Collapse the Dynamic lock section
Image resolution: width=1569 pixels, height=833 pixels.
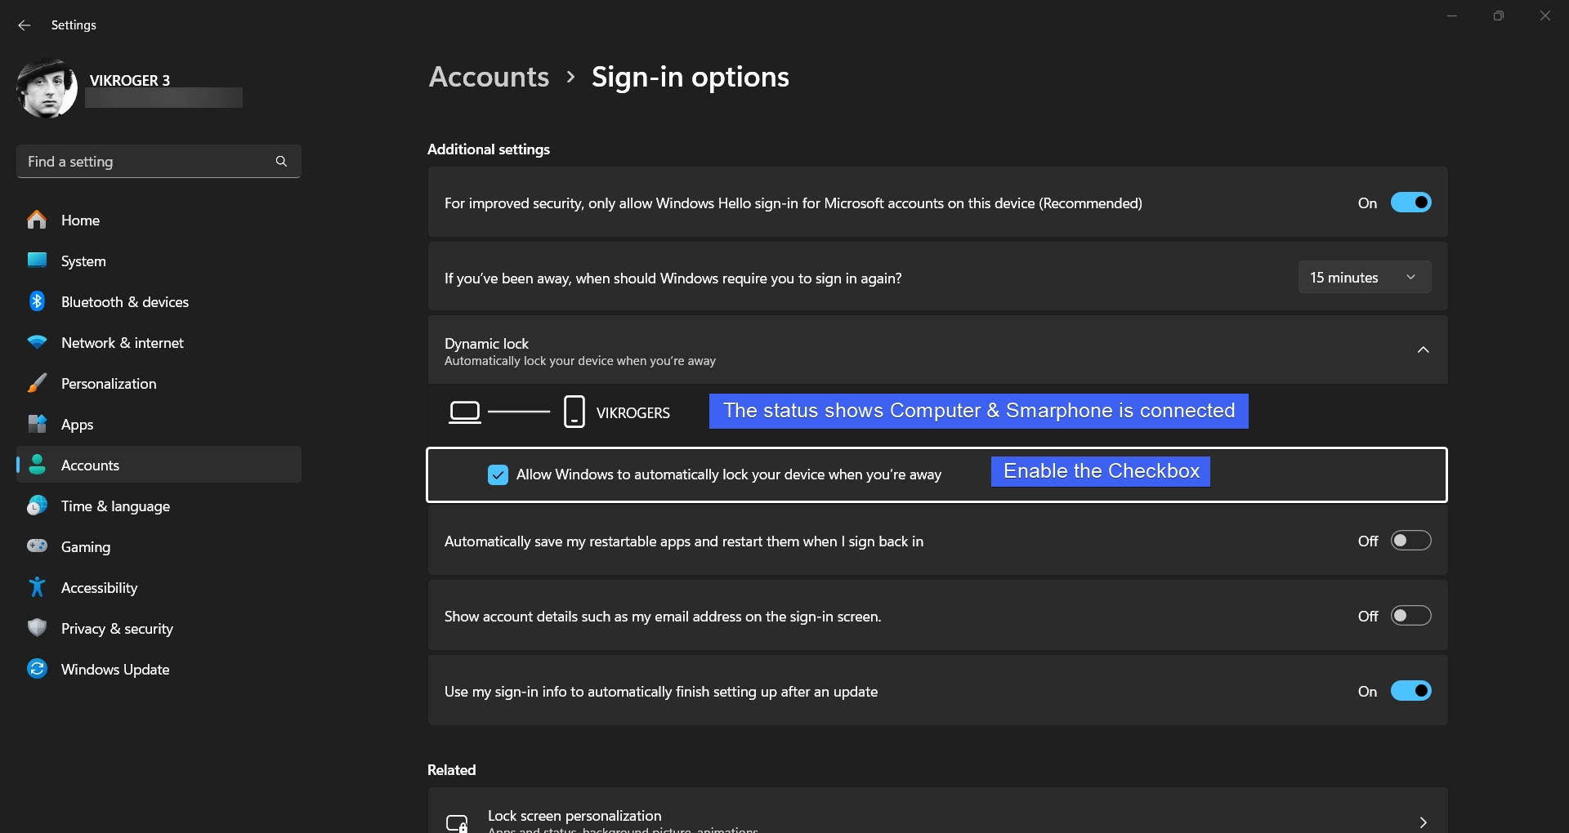tap(1423, 350)
